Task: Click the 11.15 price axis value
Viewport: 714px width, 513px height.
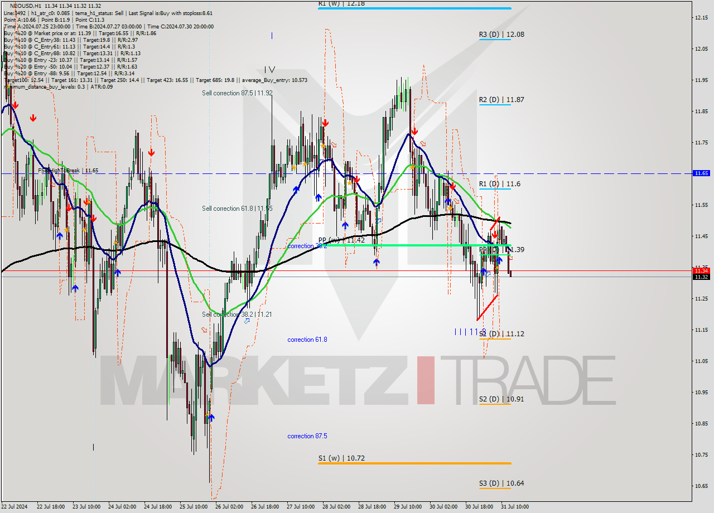Action: (x=701, y=330)
